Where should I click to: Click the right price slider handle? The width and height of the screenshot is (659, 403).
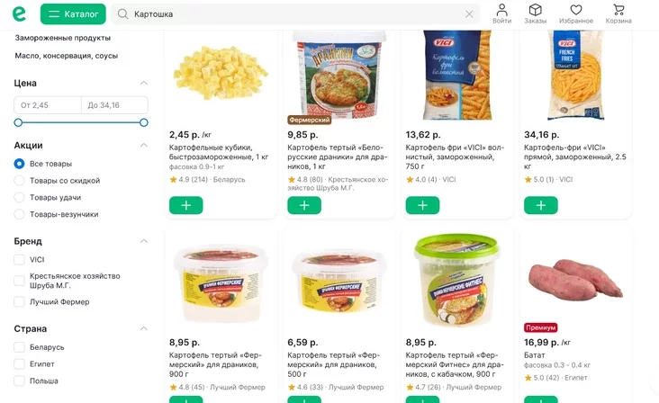[144, 122]
